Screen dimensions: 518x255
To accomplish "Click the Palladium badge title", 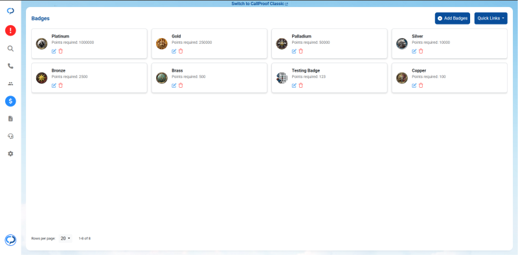I will click(x=302, y=36).
